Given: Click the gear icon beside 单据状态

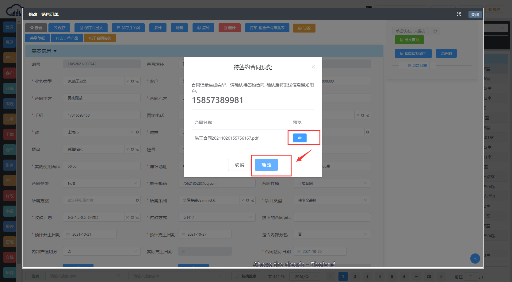Looking at the screenshot, I should click(435, 31).
